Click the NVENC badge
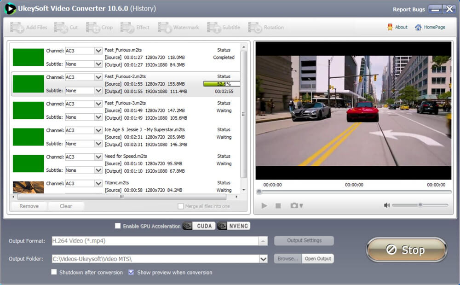The height and width of the screenshot is (285, 460). point(234,226)
